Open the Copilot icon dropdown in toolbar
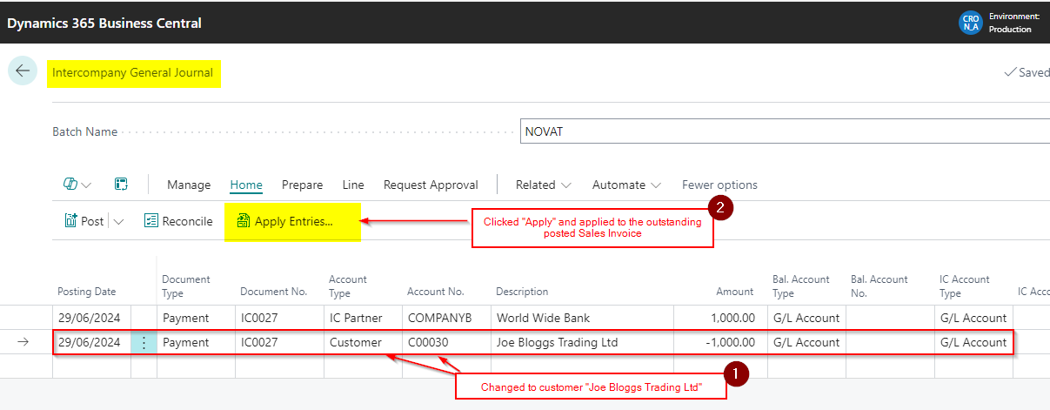The image size is (1050, 410). click(77, 185)
